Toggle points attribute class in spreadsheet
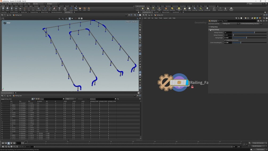 pyautogui.click(x=33, y=99)
